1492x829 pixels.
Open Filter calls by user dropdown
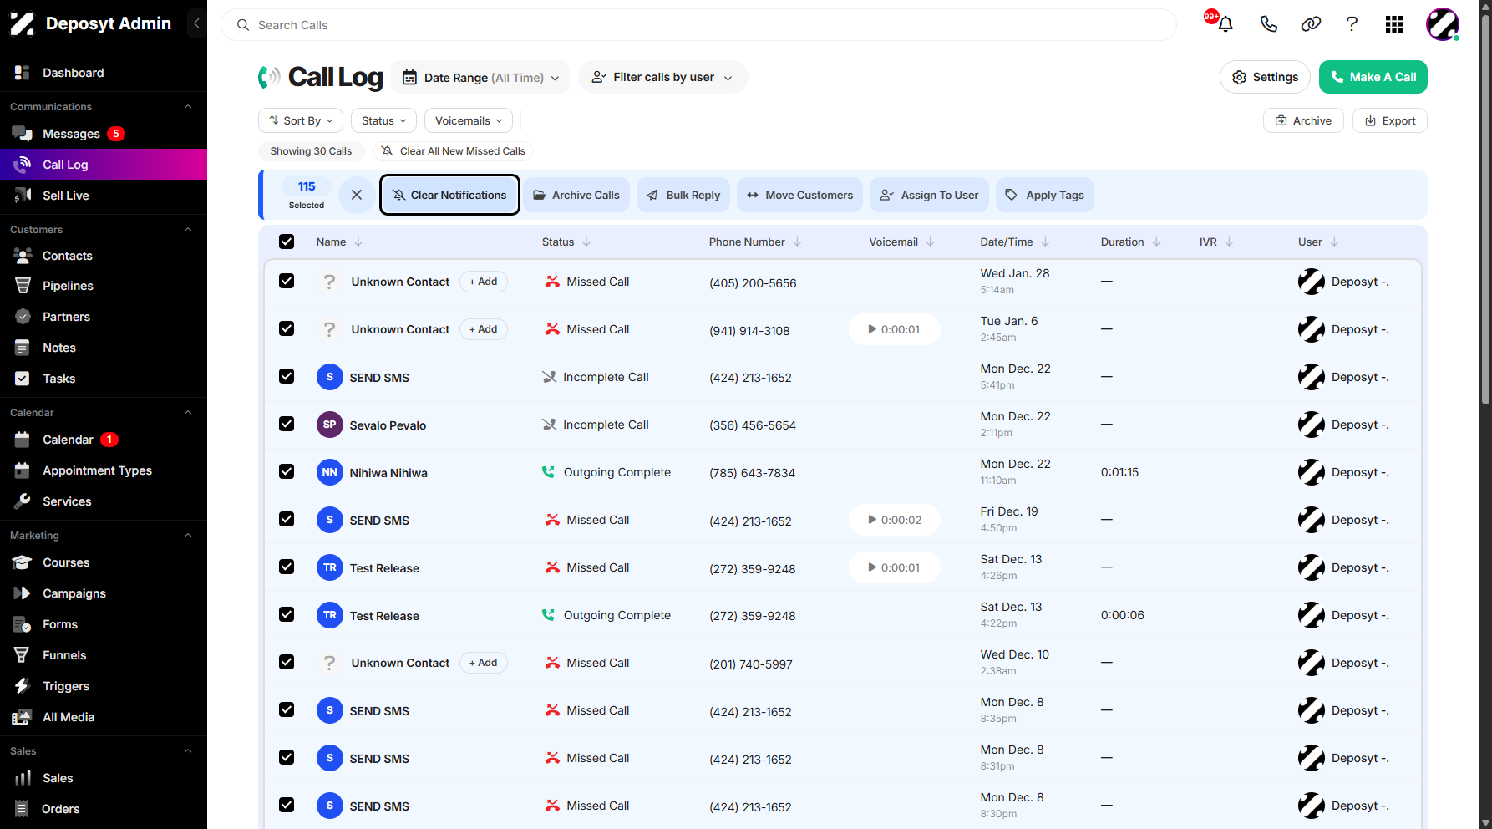(x=662, y=77)
